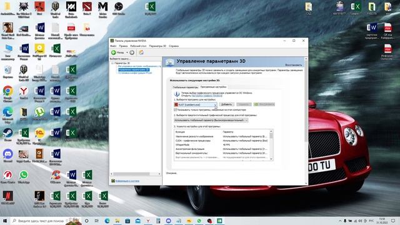Open Back button history dropdown arrow
The image size is (400, 225).
tap(127, 52)
